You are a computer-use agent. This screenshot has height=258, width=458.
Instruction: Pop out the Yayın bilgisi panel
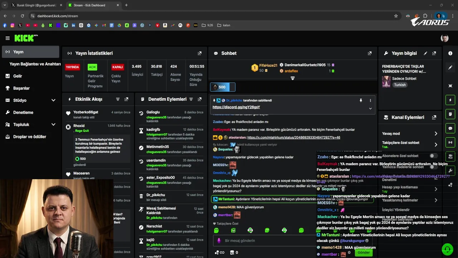pos(434,53)
